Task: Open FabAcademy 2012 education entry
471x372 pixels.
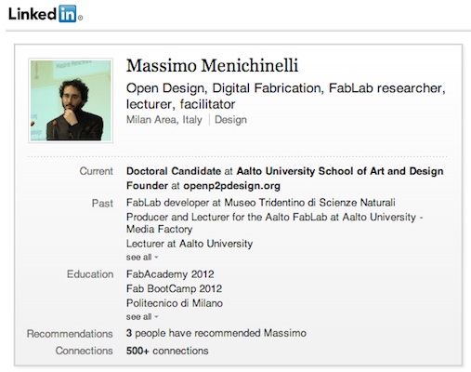Action: tap(170, 274)
